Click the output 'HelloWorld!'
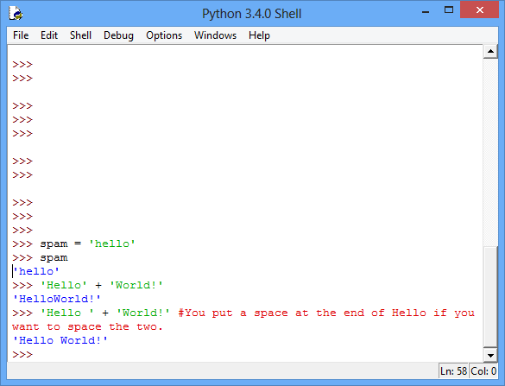The height and width of the screenshot is (386, 505). (57, 299)
